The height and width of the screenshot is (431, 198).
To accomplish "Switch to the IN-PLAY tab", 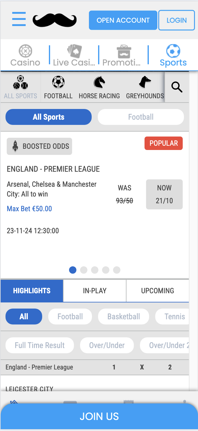I will pyautogui.click(x=95, y=291).
